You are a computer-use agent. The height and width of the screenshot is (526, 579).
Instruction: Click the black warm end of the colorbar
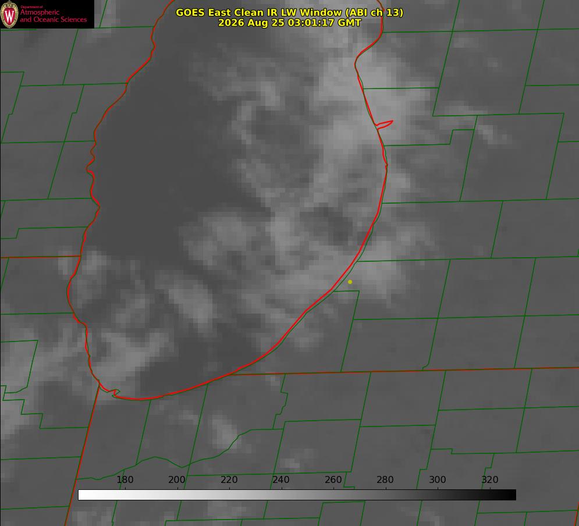[x=506, y=495]
